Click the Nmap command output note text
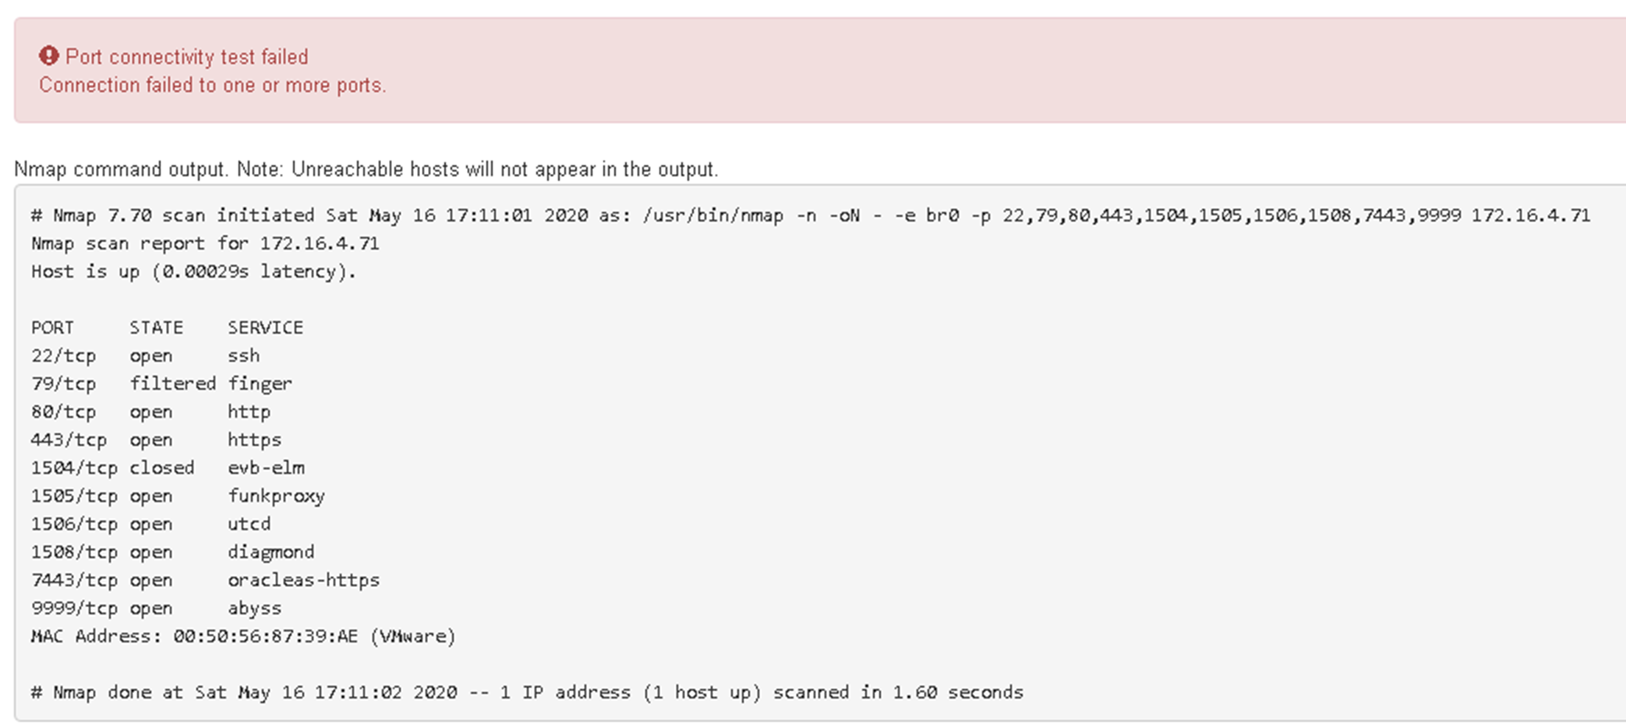 366,169
